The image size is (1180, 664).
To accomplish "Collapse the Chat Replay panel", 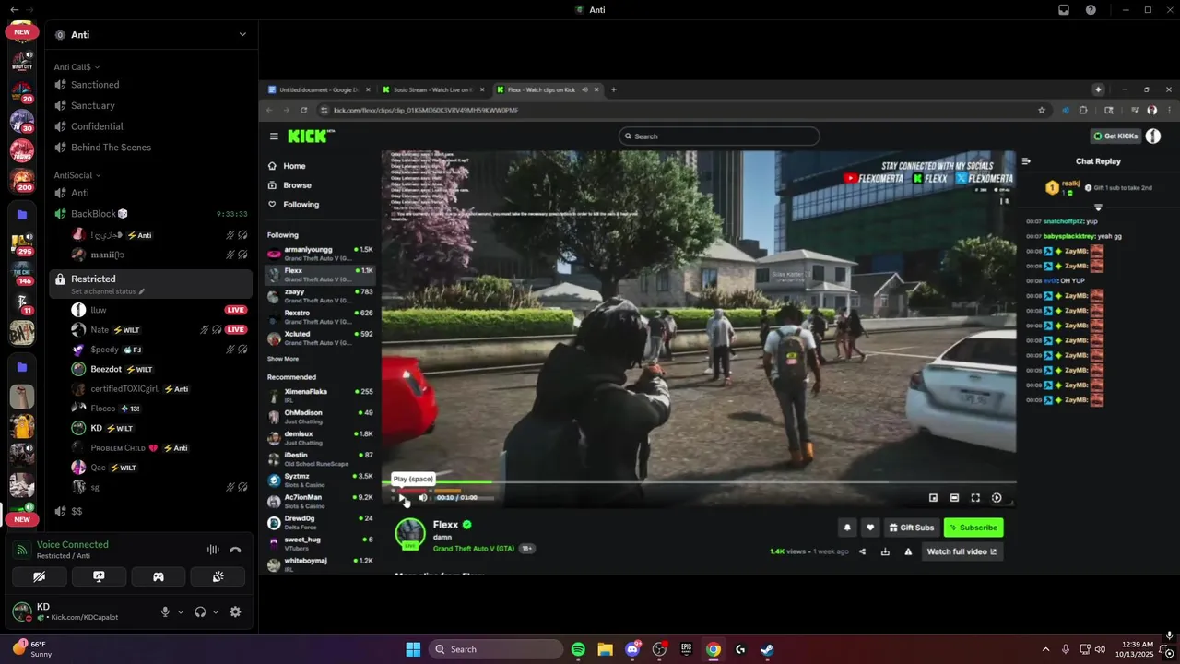I will (x=1026, y=161).
